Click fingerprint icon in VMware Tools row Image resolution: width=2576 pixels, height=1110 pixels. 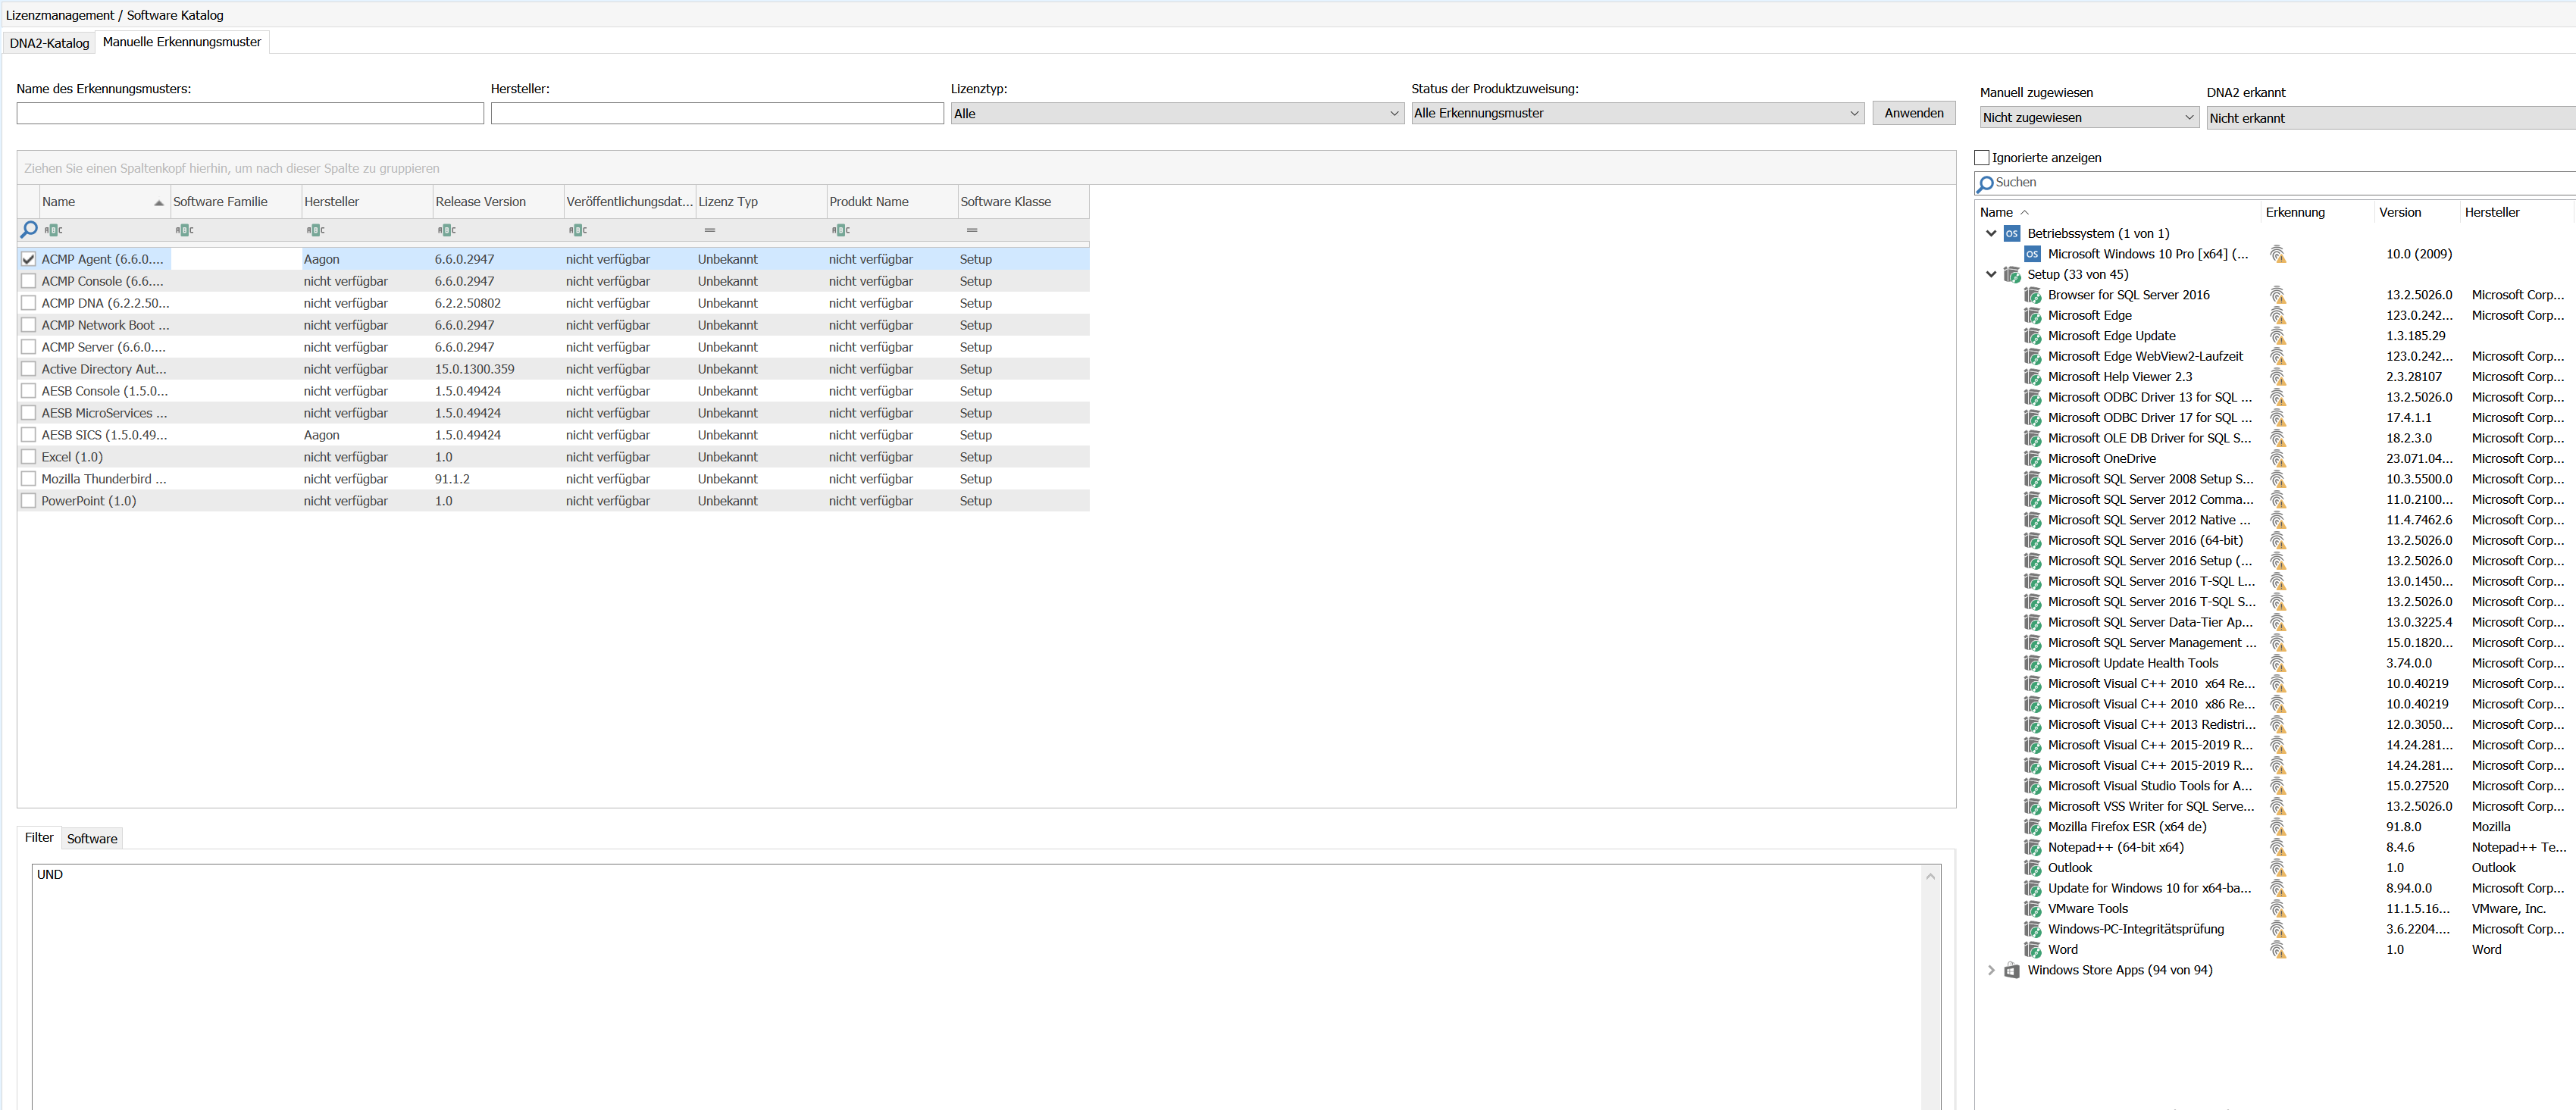click(x=2277, y=909)
